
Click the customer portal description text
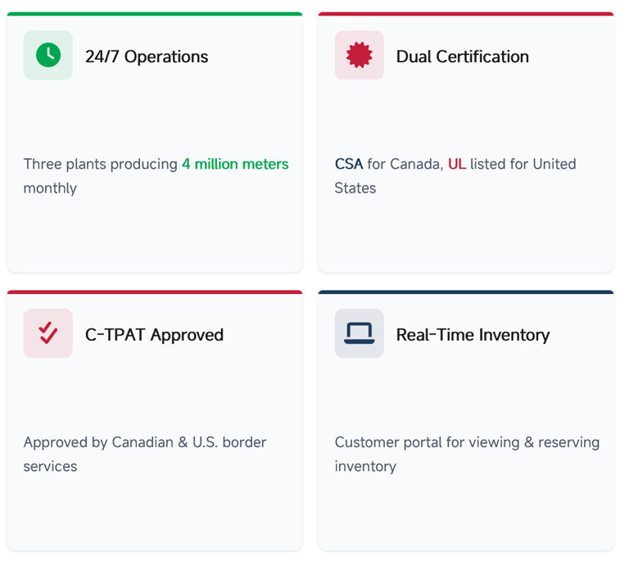click(x=467, y=442)
